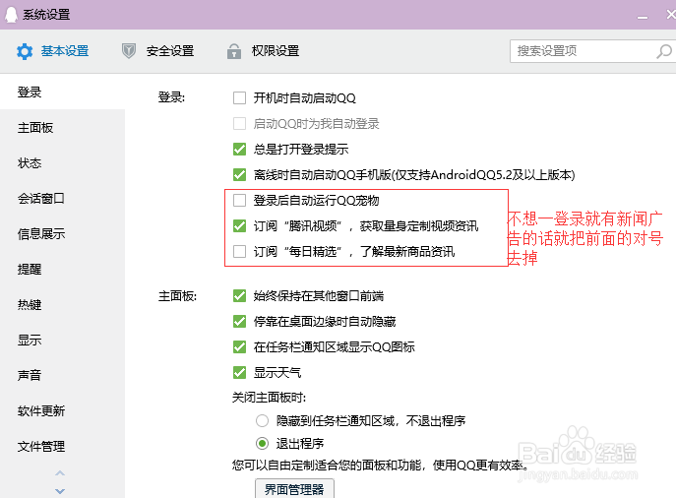Enable 开机时自动启动QQ checkbox

click(x=239, y=97)
